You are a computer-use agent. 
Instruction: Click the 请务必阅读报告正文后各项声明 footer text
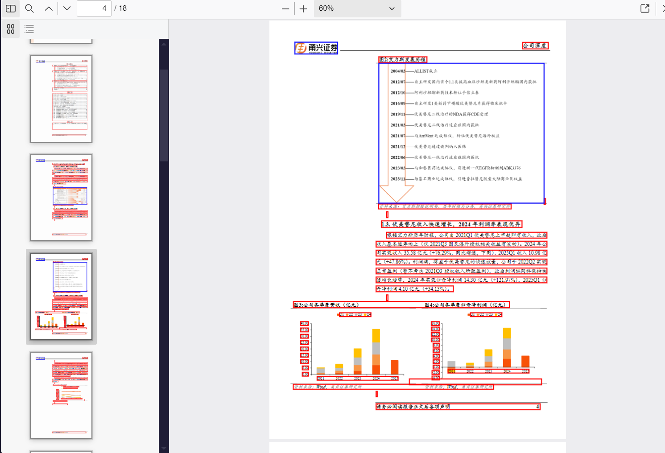(413, 407)
